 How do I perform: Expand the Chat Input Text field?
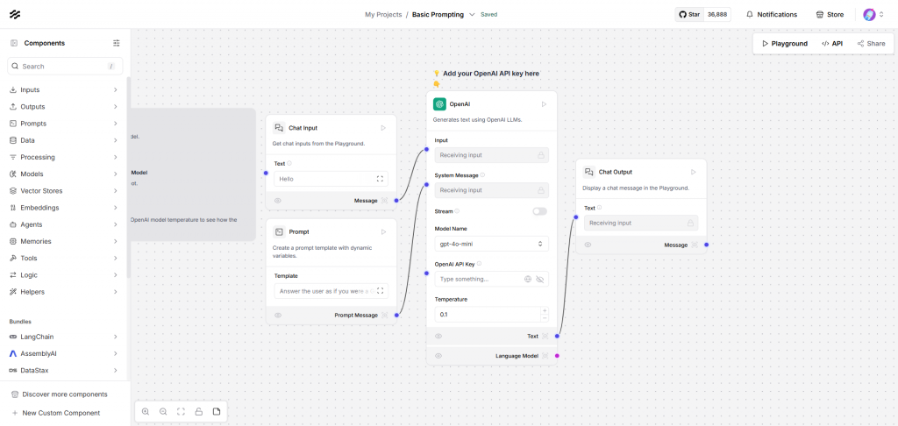380,179
